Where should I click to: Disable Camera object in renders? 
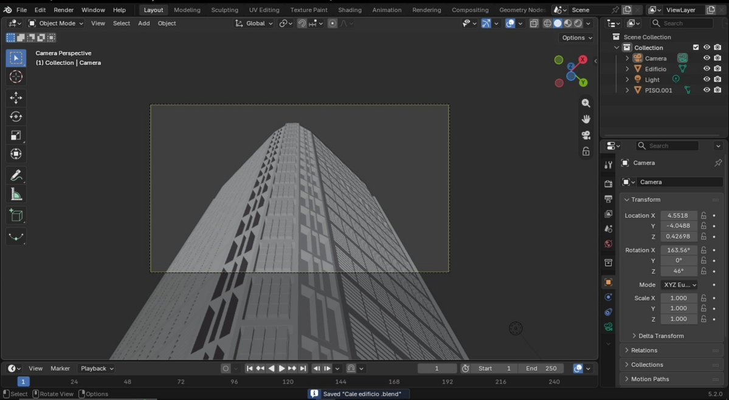(x=718, y=58)
